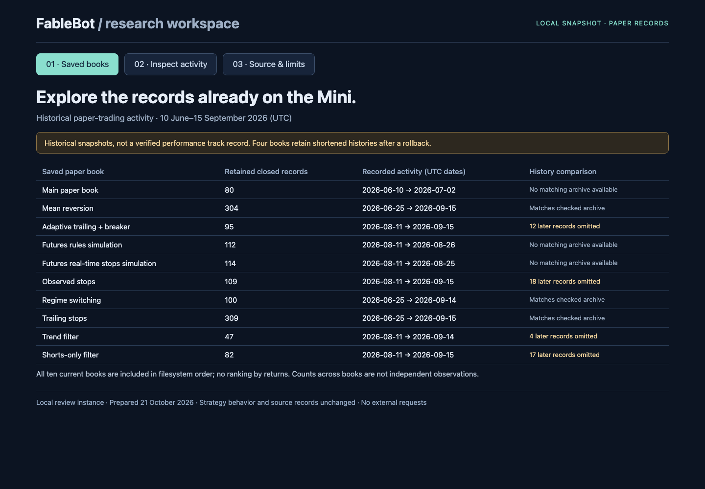The image size is (705, 489).
Task: Click Trailing stops' Matches checked archive note
Action: point(567,318)
